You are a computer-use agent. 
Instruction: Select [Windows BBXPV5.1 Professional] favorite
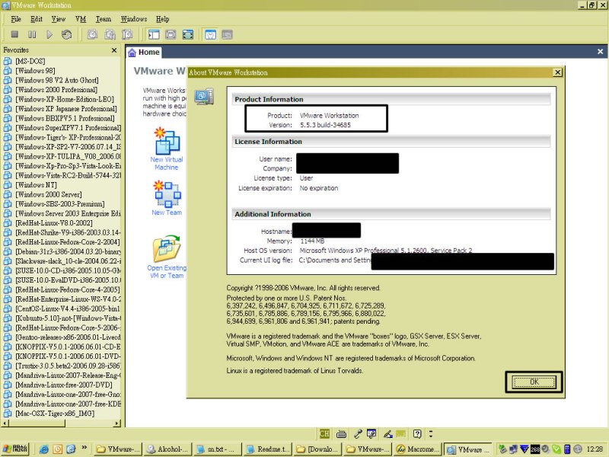[x=65, y=118]
